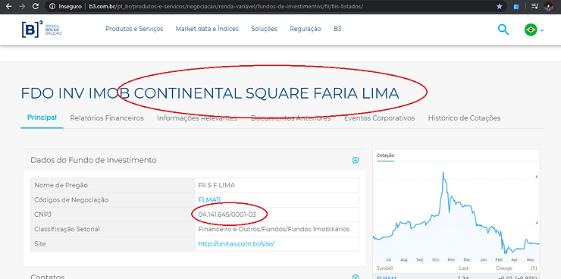Click the B3 Brasil Bolsa Balcão logo
Screen dimensions: 561x279
point(42,30)
